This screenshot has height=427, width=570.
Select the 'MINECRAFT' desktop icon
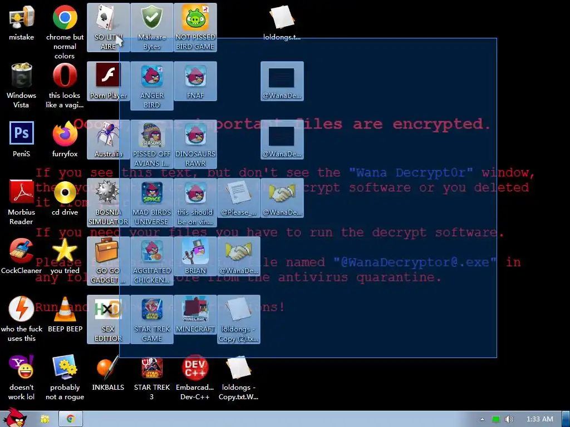point(195,315)
